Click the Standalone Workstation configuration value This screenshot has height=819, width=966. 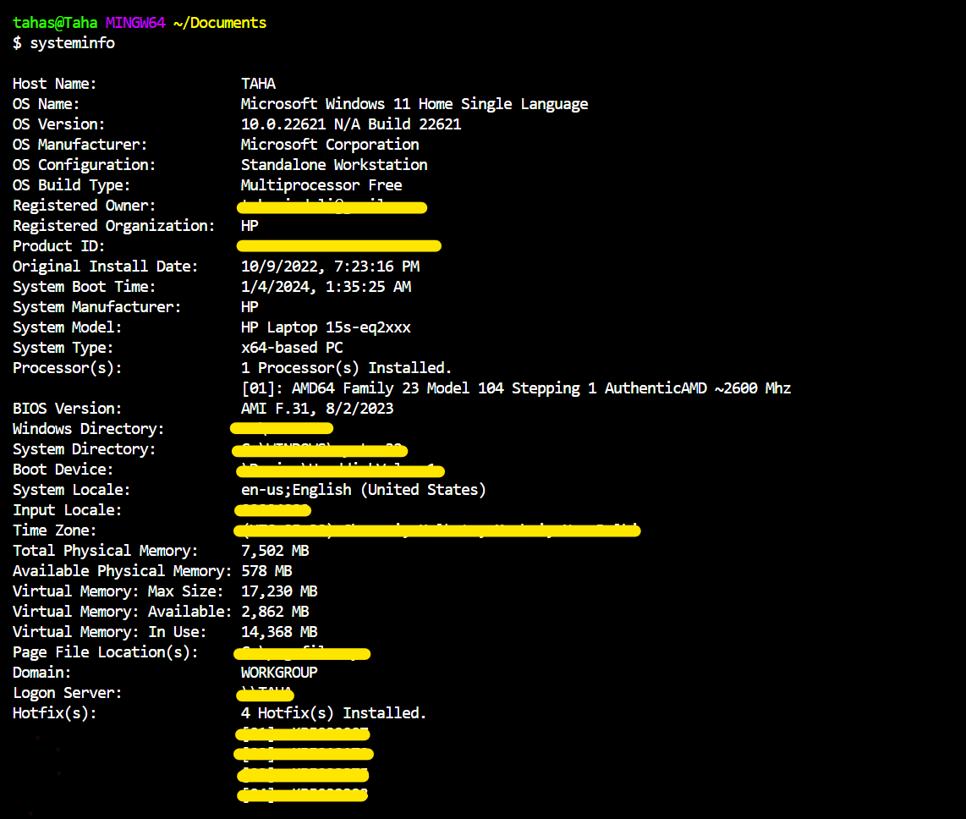[333, 165]
